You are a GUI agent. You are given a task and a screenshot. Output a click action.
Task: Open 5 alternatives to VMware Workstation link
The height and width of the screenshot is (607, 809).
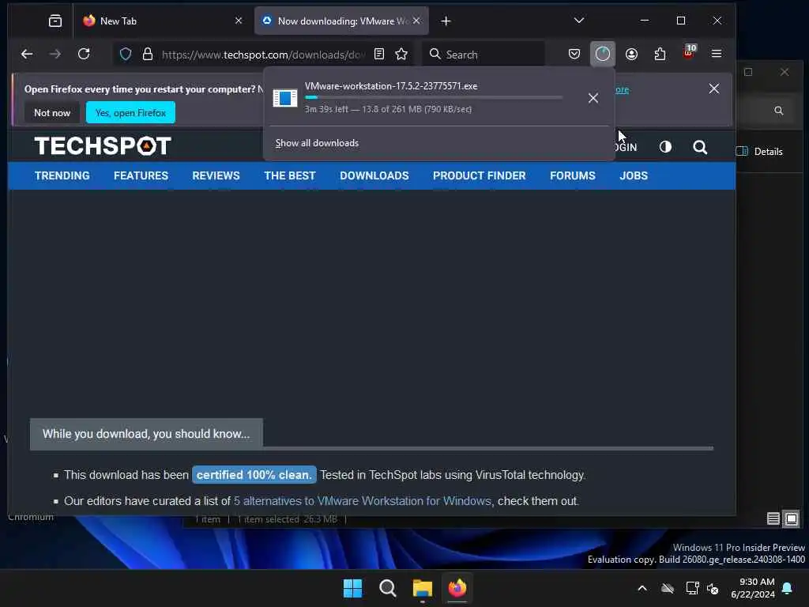point(362,500)
